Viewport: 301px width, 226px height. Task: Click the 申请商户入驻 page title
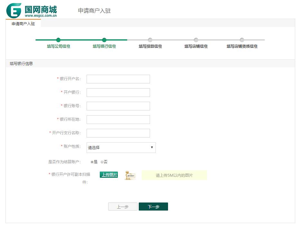[x=94, y=11]
